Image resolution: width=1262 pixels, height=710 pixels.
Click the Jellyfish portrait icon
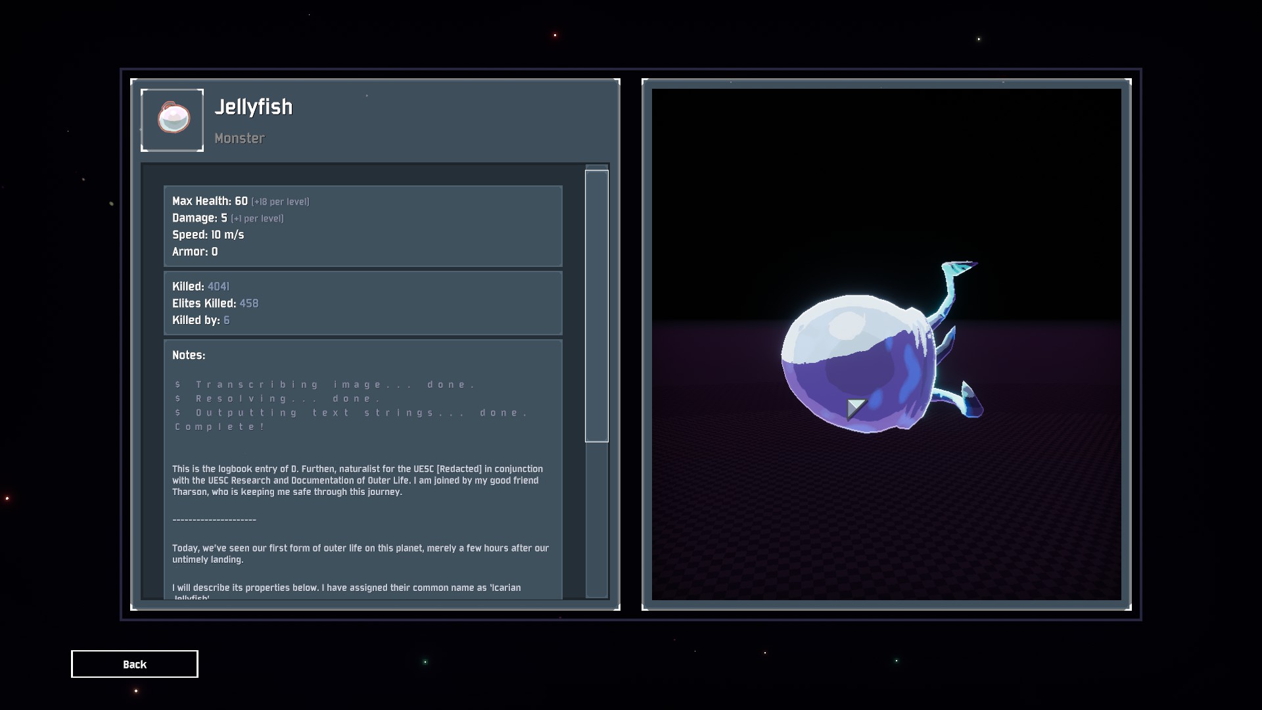[x=172, y=120]
